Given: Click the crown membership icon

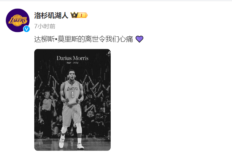Looking at the screenshot, I should (x=74, y=15).
